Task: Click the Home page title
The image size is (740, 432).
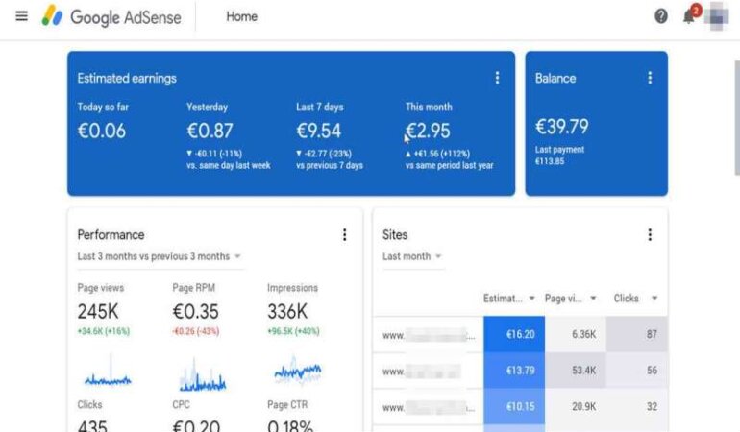Action: click(241, 16)
